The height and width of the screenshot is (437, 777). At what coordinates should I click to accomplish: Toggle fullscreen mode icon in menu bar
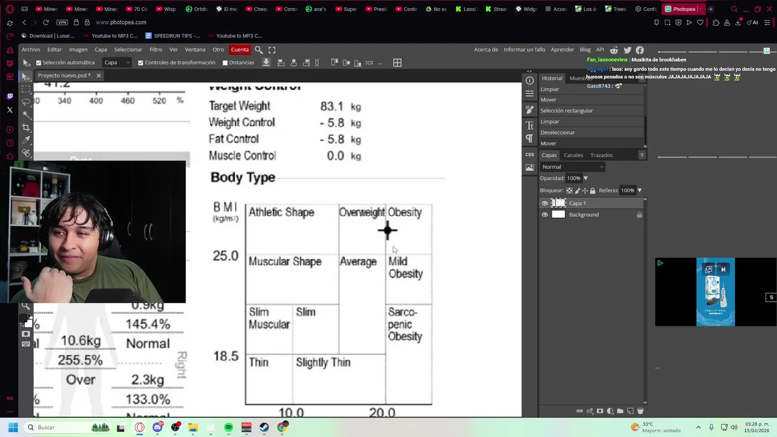[272, 50]
